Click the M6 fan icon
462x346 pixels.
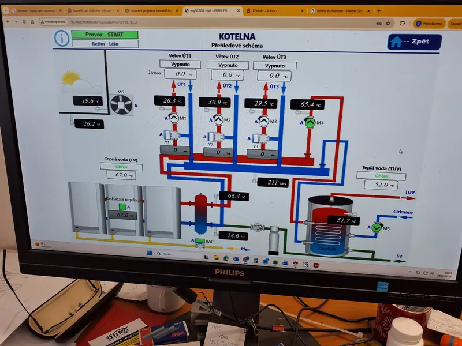(x=121, y=104)
